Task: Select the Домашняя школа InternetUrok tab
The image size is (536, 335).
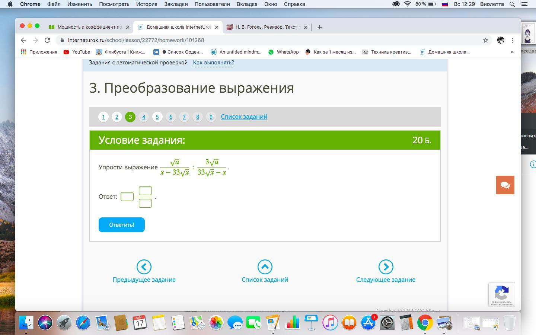Action: (178, 27)
